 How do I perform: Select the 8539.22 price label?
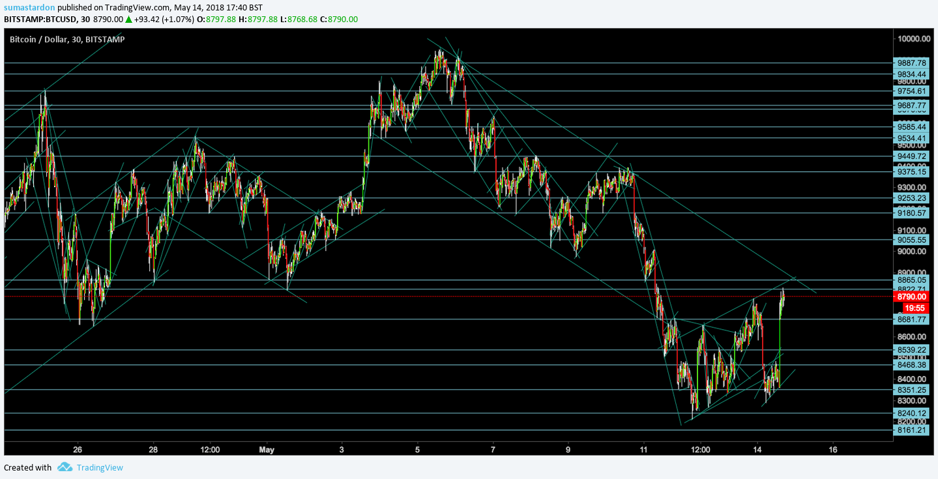(x=911, y=350)
